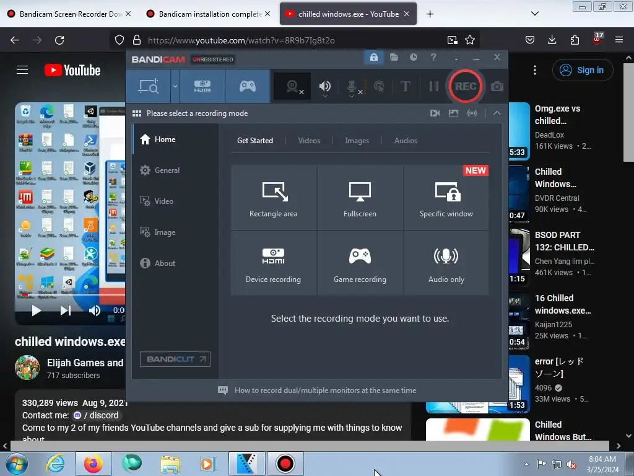Bookmark this page with the star icon
The image size is (634, 476).
click(x=469, y=40)
